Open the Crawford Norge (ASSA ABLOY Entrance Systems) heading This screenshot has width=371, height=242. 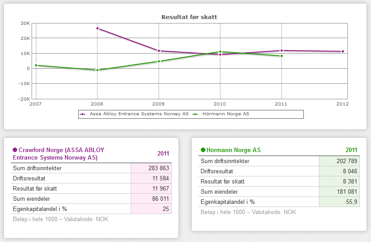pyautogui.click(x=58, y=154)
